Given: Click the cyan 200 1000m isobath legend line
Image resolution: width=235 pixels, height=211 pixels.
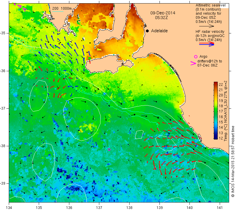Looking at the screenshot, I should pyautogui.click(x=58, y=11).
